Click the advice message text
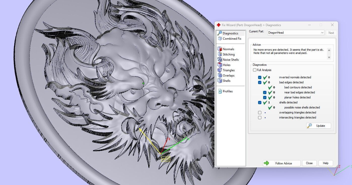The height and width of the screenshot is (185, 352). [289, 51]
